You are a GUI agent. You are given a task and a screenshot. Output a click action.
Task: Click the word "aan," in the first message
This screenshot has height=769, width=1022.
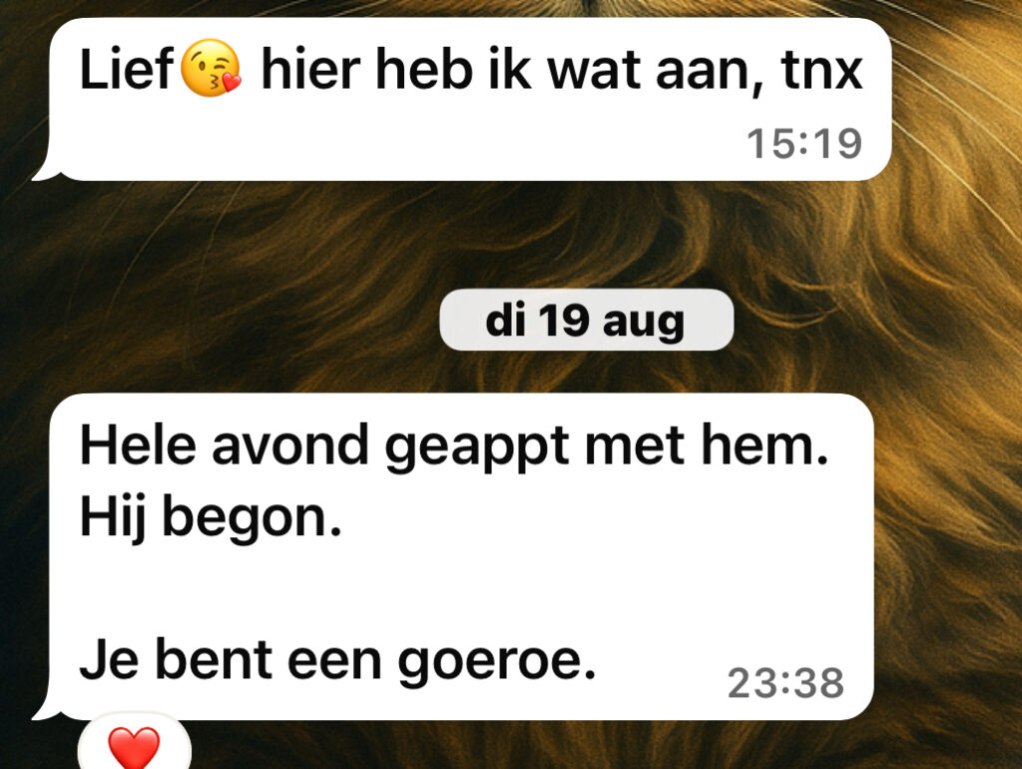pyautogui.click(x=703, y=72)
